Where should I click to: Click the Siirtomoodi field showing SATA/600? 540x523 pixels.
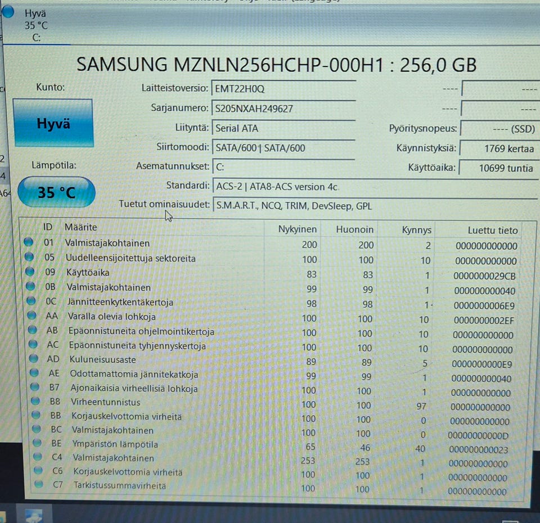283,148
